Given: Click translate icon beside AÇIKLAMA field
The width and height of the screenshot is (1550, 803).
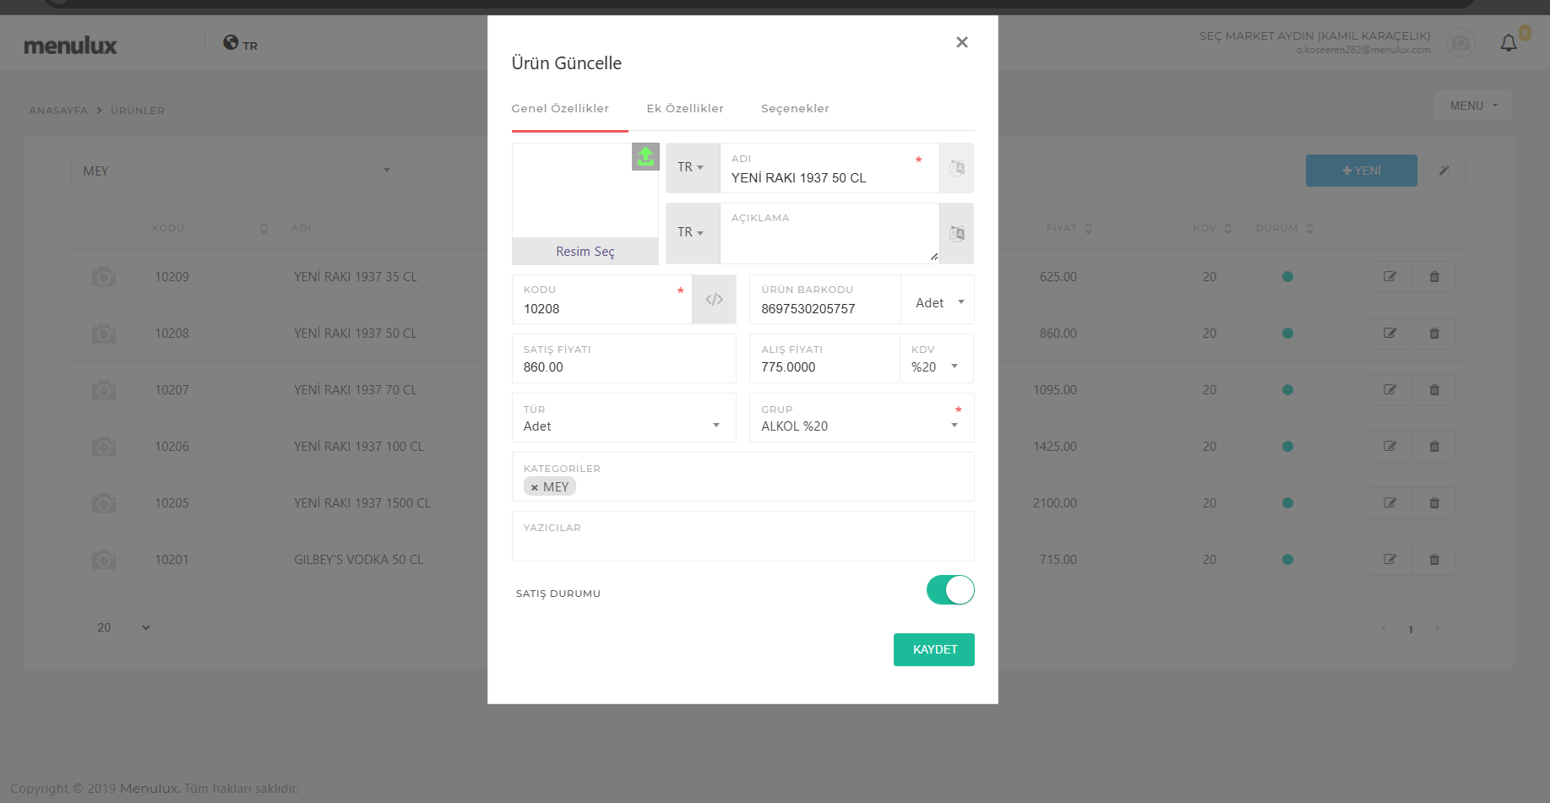Looking at the screenshot, I should coord(956,233).
